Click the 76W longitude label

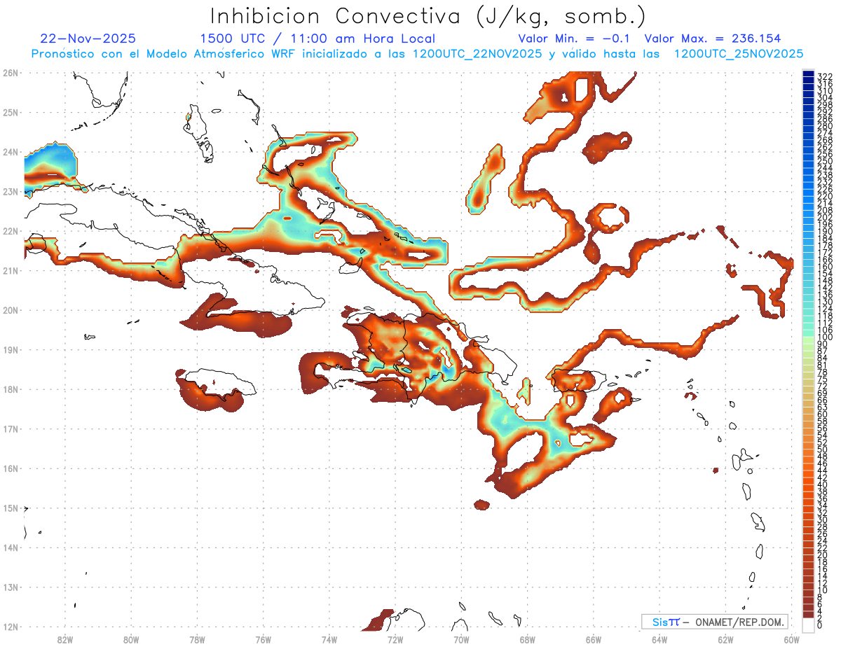tap(263, 639)
